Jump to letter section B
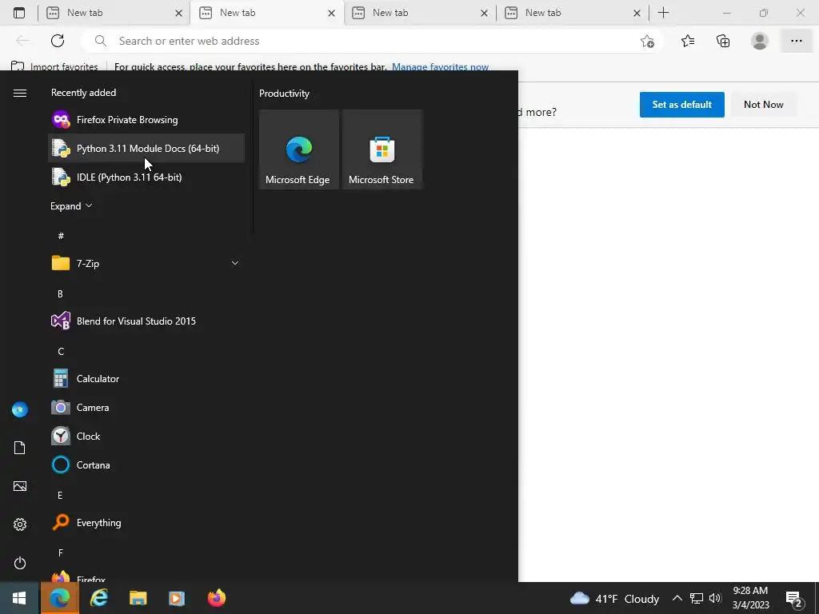This screenshot has width=819, height=614. click(x=60, y=294)
